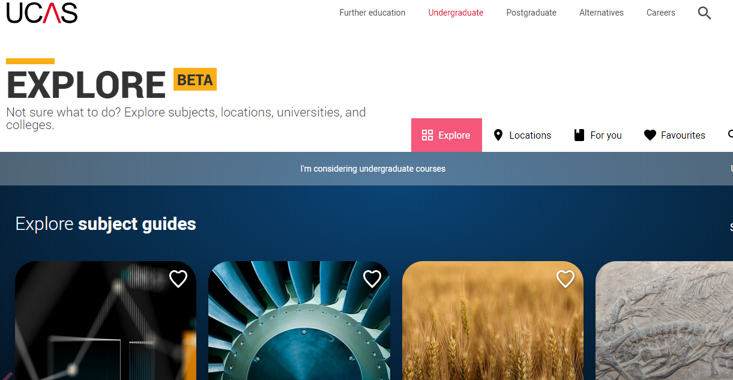This screenshot has width=733, height=380.
Task: Open the jet turbine subject guide image
Action: click(x=299, y=321)
